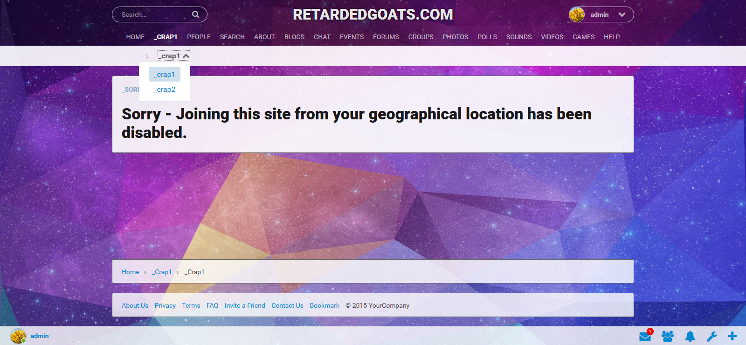Open the POLLS navigation item
The image size is (746, 345).
[x=487, y=37]
